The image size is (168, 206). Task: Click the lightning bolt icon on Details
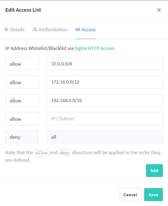click(x=6, y=30)
